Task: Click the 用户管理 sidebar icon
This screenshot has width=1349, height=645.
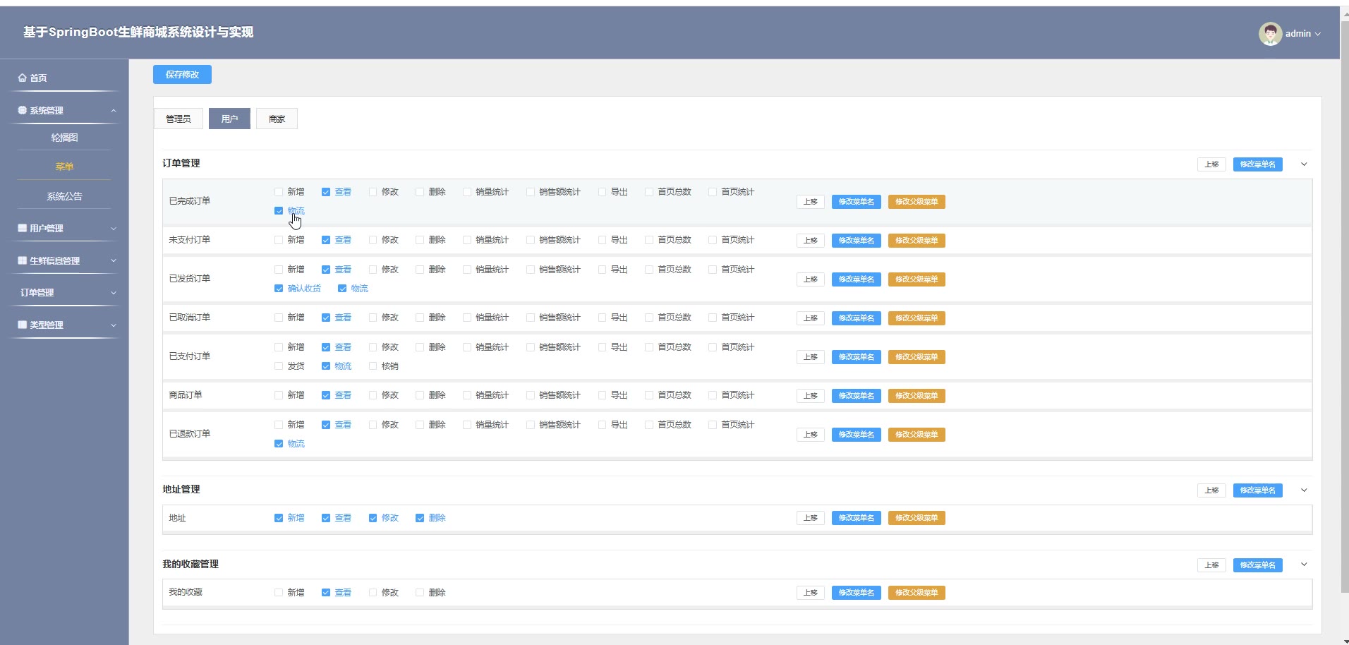Action: point(23,228)
